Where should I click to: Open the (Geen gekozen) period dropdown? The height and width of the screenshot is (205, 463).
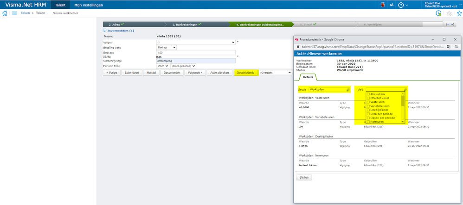[x=183, y=66]
